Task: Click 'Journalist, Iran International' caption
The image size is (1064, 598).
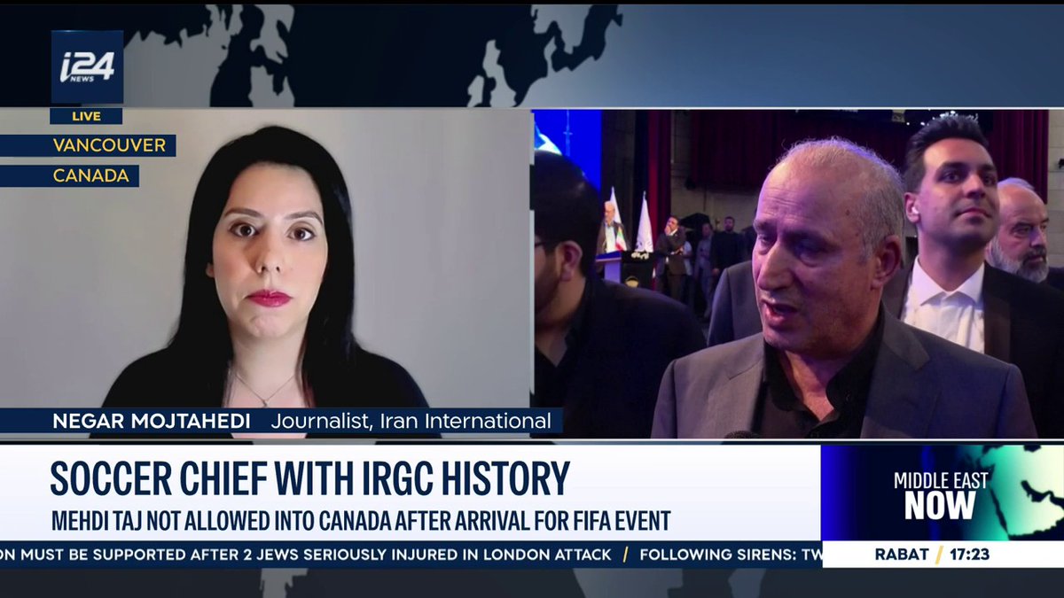Action: (410, 421)
